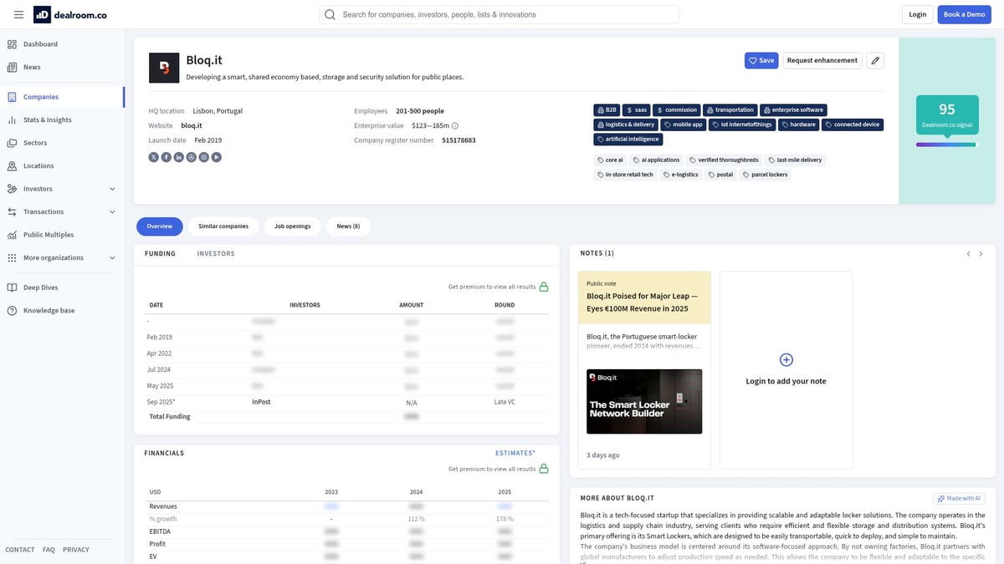Viewport: 1004px width, 564px height.
Task: Click the Stats & Insights chart icon
Action: (13, 119)
